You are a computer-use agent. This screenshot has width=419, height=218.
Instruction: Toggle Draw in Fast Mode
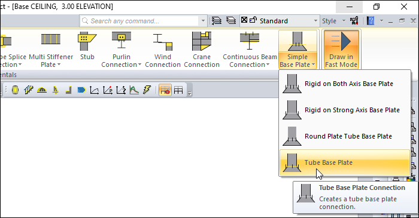tap(341, 50)
